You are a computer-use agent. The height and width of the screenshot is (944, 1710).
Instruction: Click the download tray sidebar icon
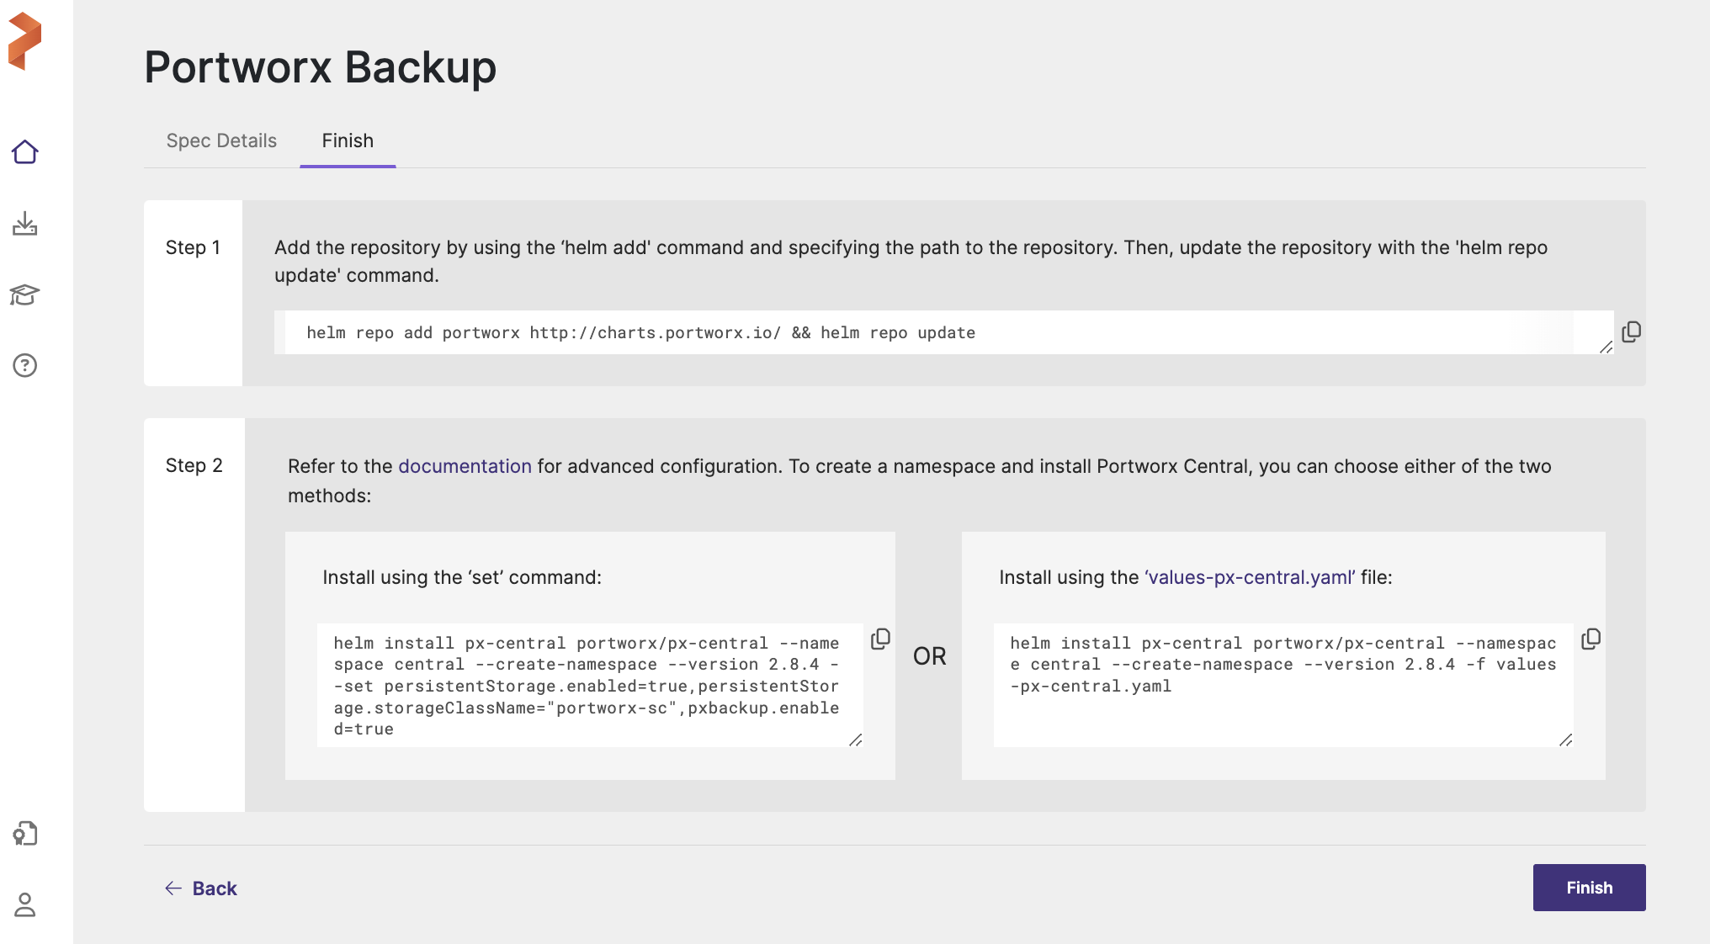point(25,224)
